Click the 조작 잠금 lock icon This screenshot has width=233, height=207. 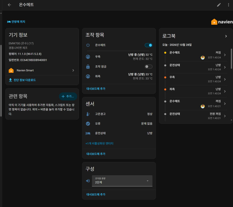point(88,67)
